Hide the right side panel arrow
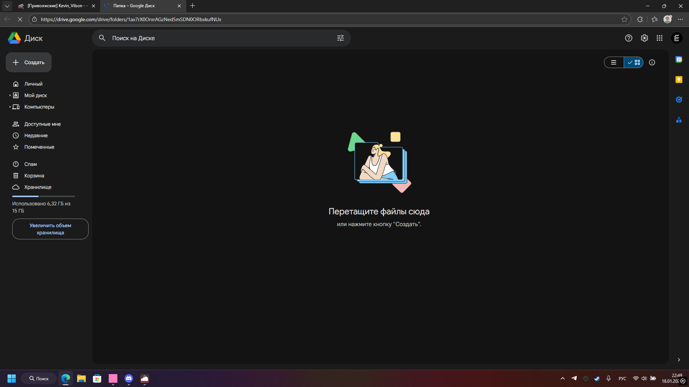Viewport: 689px width, 387px height. (679, 360)
